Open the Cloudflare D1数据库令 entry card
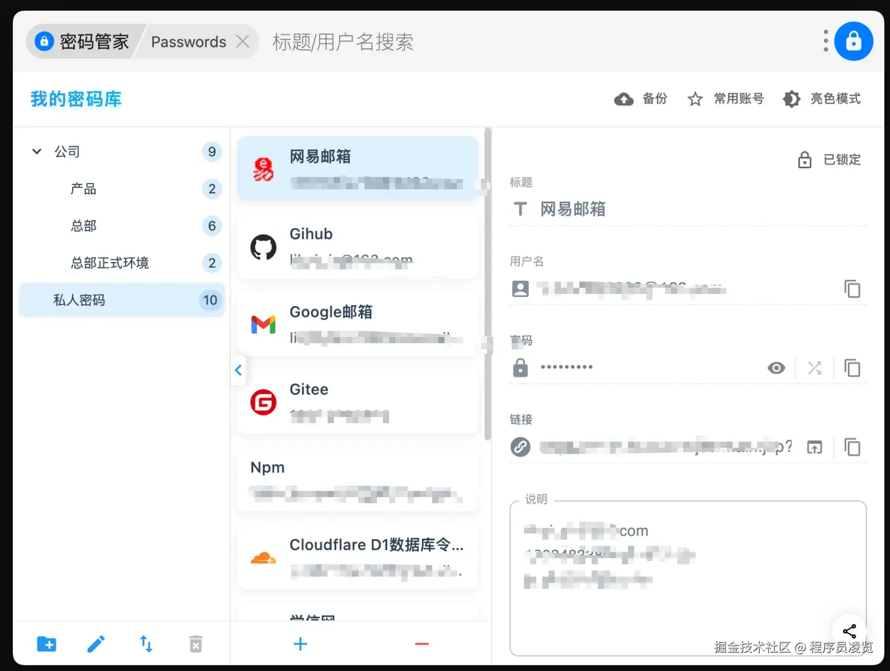This screenshot has height=671, width=890. pyautogui.click(x=357, y=557)
